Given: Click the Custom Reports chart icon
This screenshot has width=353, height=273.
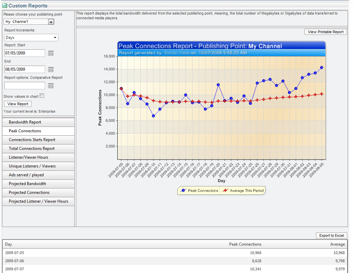Looking at the screenshot, I should (x=5, y=6).
